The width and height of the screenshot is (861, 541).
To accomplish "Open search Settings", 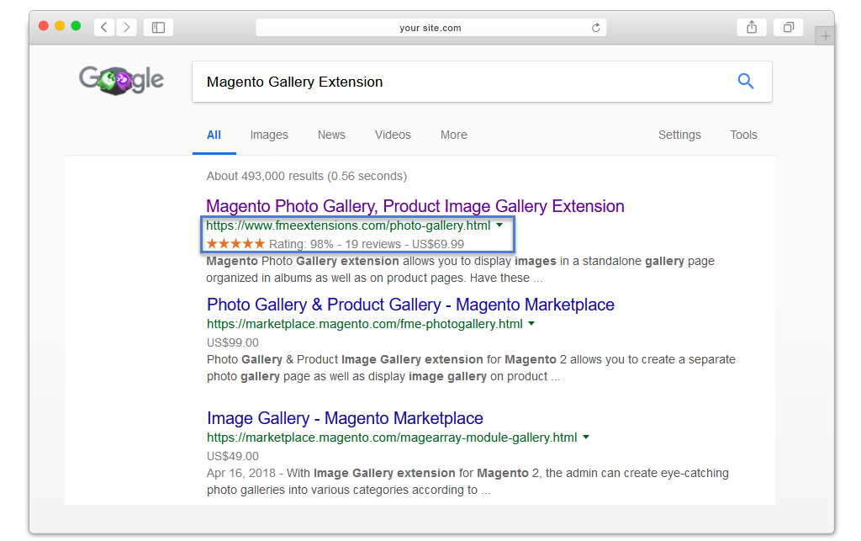I will (679, 135).
